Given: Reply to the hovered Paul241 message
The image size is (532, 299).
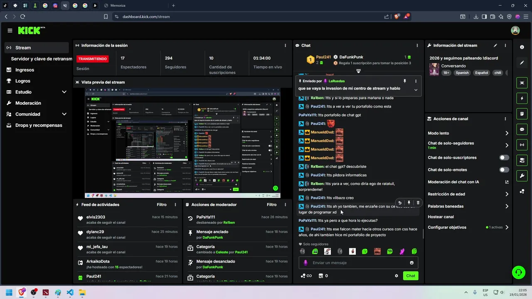Looking at the screenshot, I should (400, 203).
